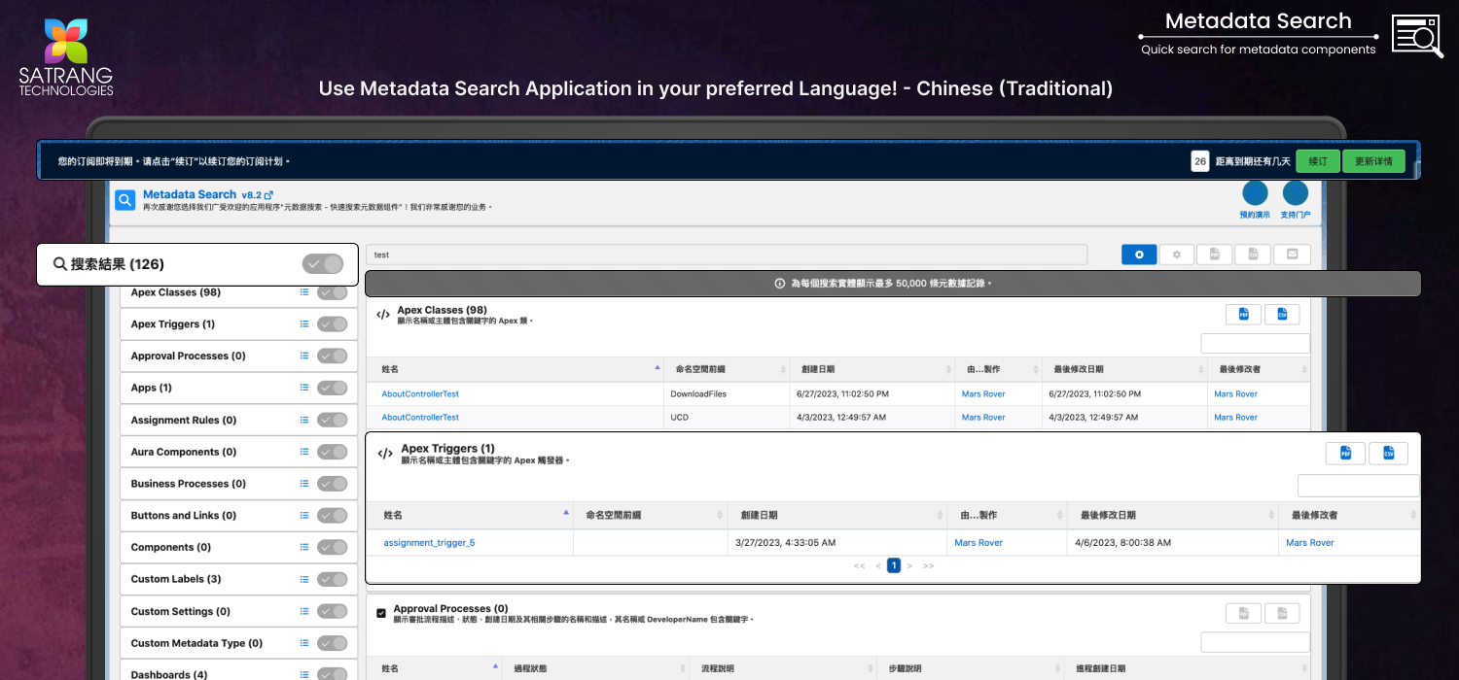This screenshot has width=1459, height=680.
Task: Click the green 续订 renew button
Action: tap(1318, 161)
